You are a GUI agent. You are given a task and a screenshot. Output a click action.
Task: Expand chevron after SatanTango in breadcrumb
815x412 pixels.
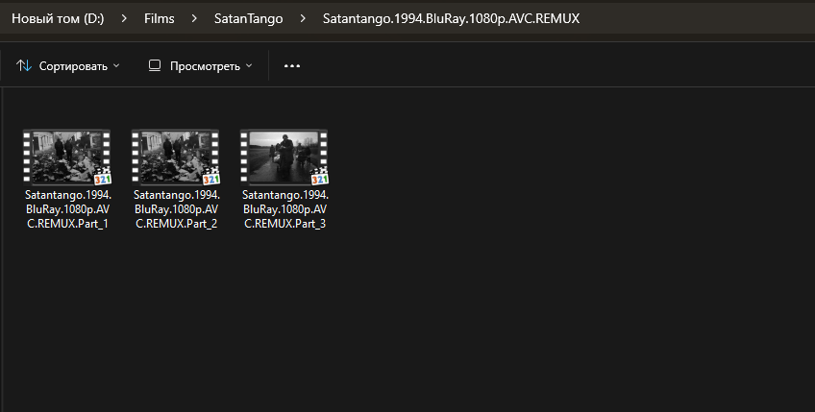pyautogui.click(x=303, y=18)
